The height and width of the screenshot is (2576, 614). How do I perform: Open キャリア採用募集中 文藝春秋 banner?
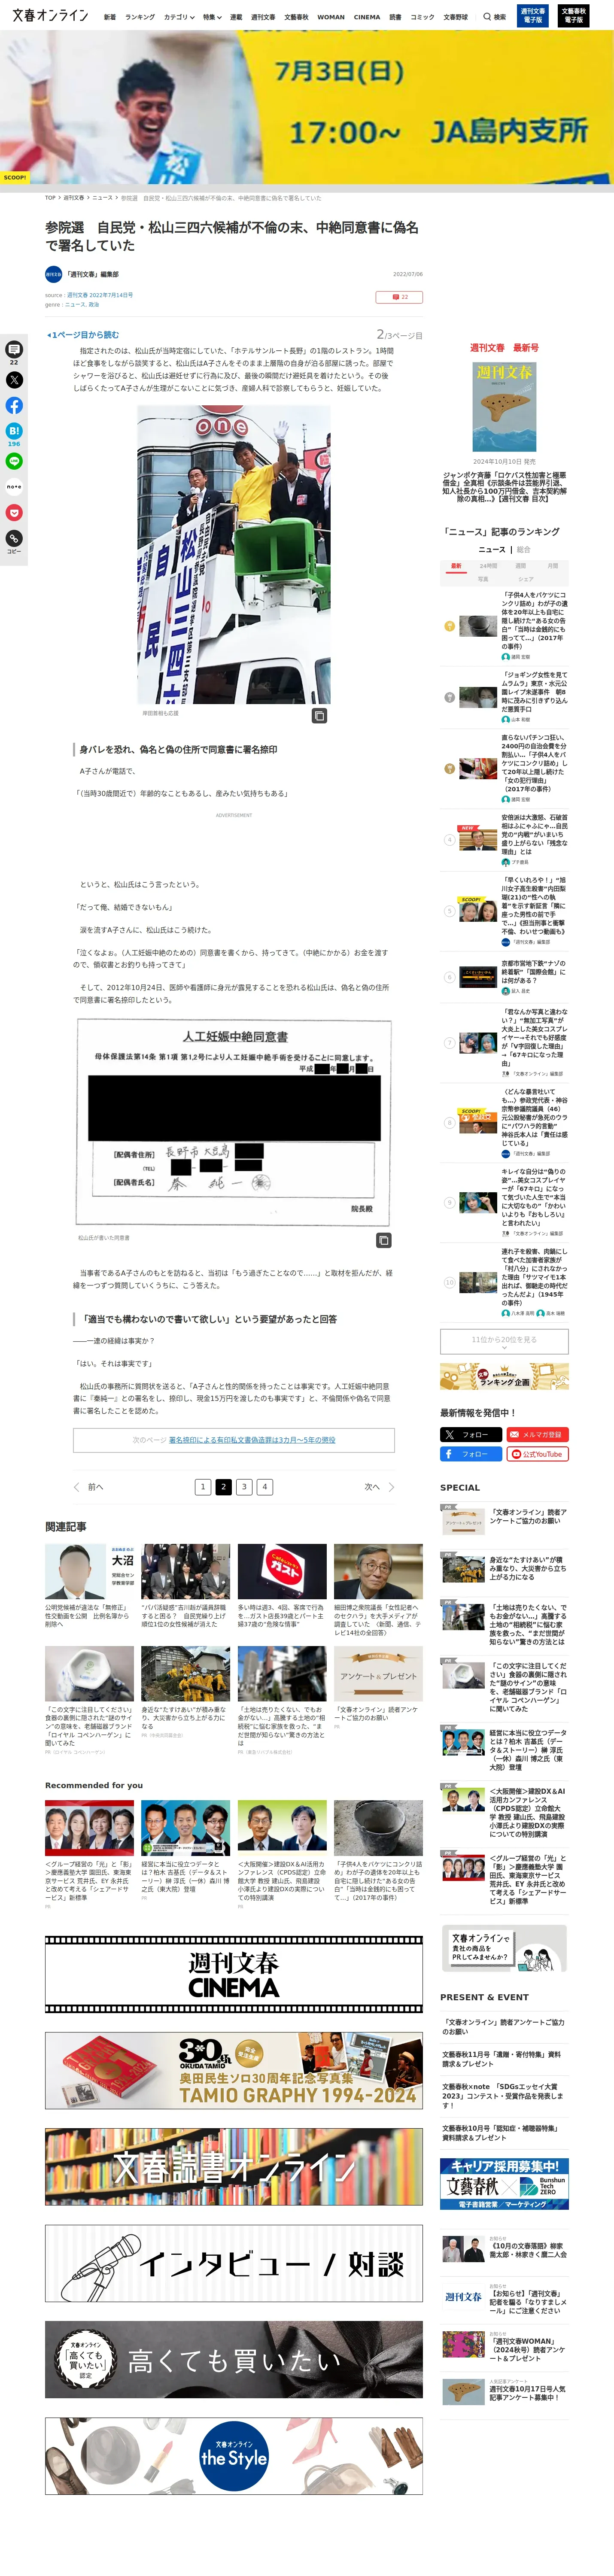point(504,2184)
